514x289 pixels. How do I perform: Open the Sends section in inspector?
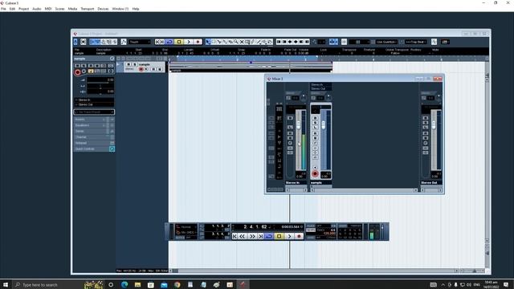pyautogui.click(x=94, y=131)
